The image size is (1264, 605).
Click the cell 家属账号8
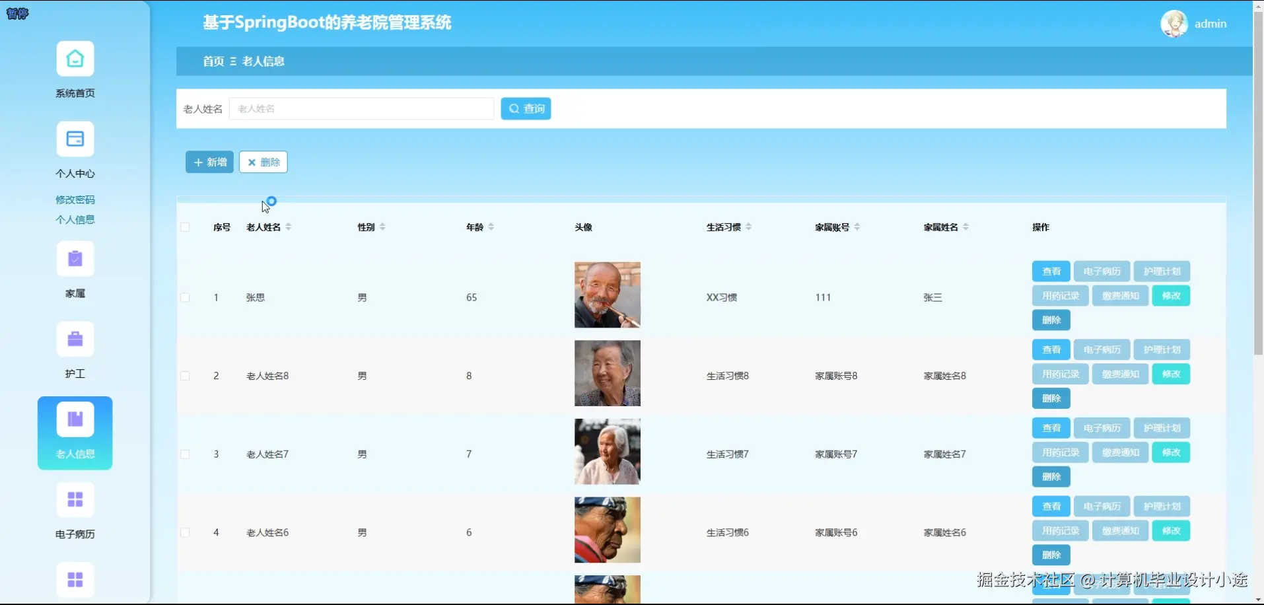coord(836,376)
